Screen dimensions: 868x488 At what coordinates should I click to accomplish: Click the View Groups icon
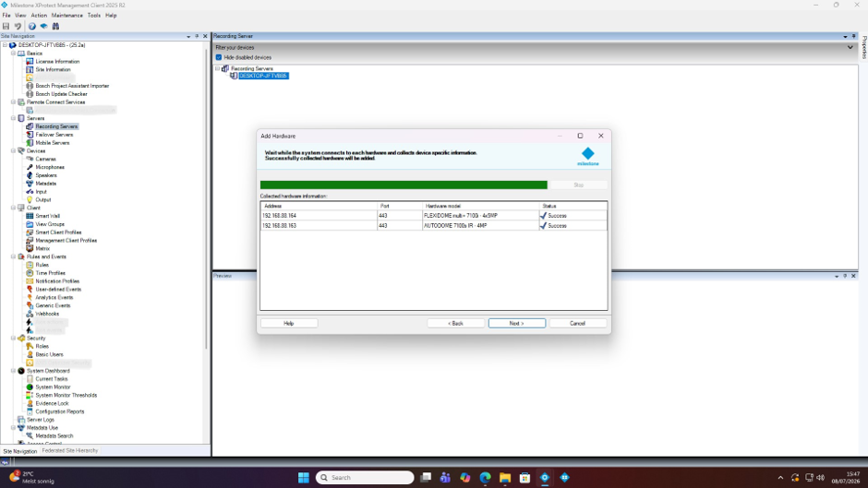point(30,224)
